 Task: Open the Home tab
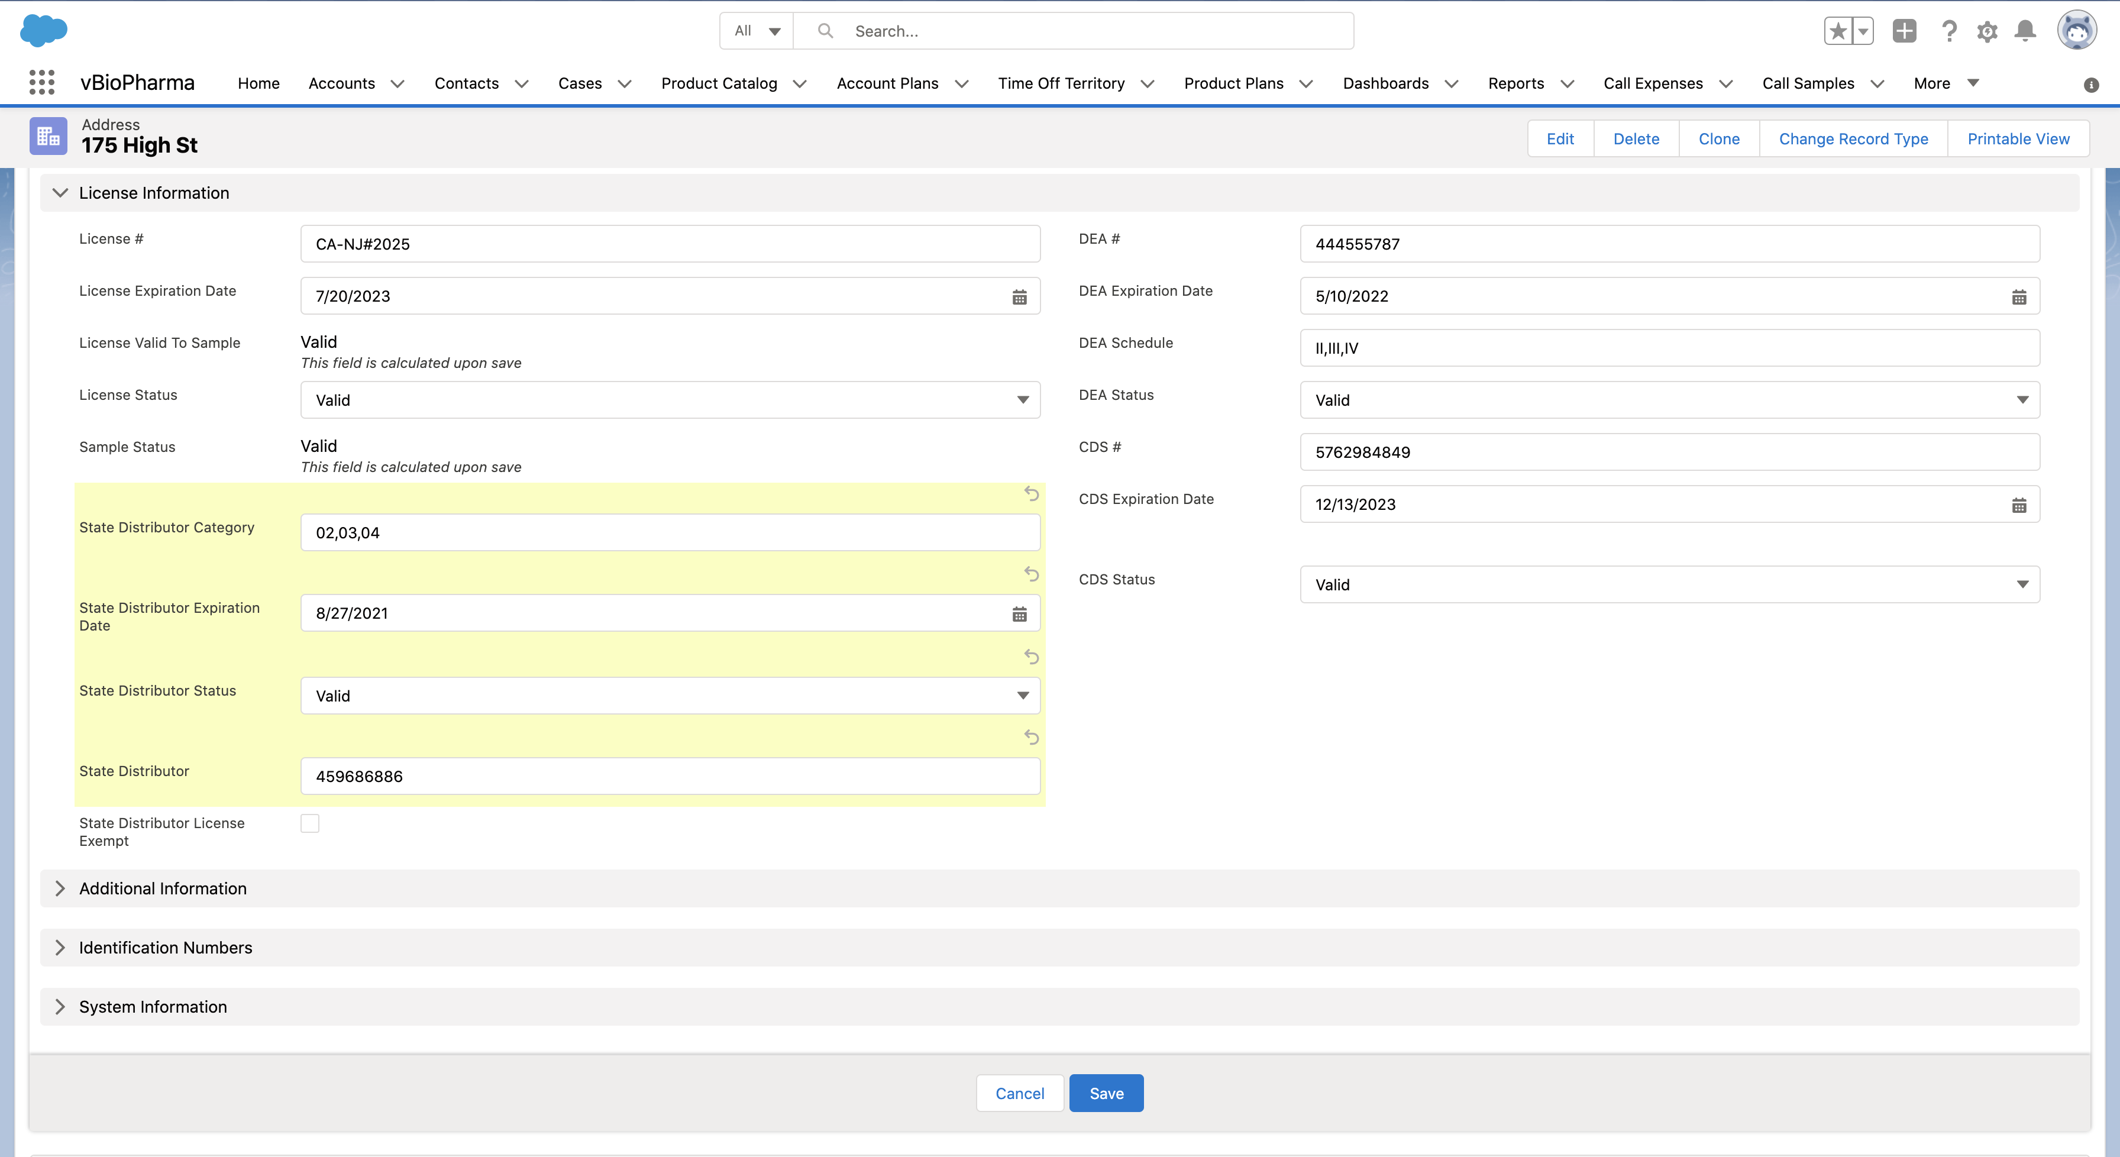coord(258,83)
